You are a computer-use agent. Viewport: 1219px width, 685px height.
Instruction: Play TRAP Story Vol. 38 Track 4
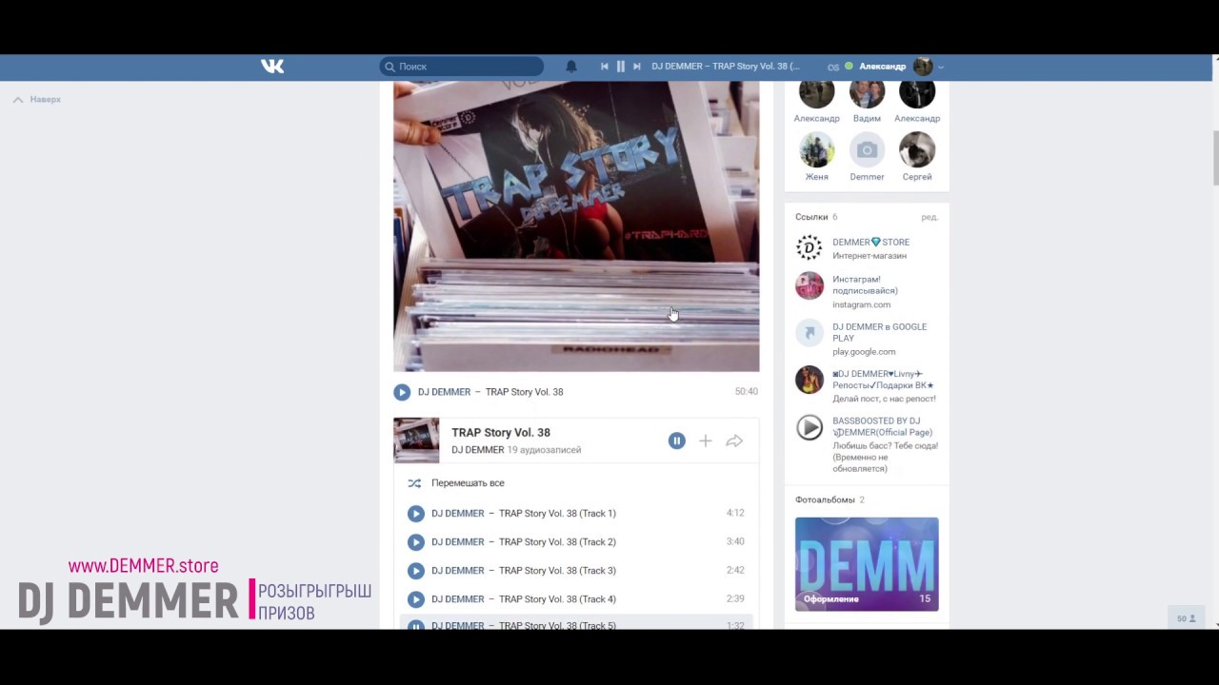[415, 599]
